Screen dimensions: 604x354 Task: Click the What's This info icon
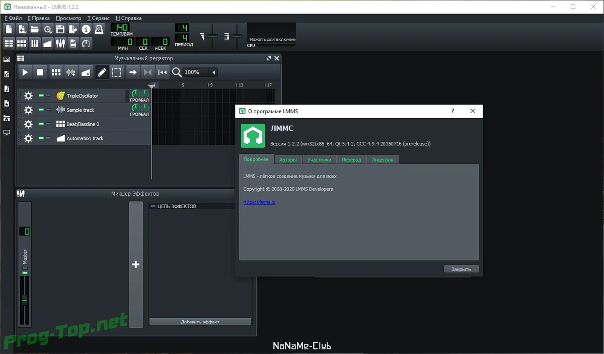pos(86,29)
